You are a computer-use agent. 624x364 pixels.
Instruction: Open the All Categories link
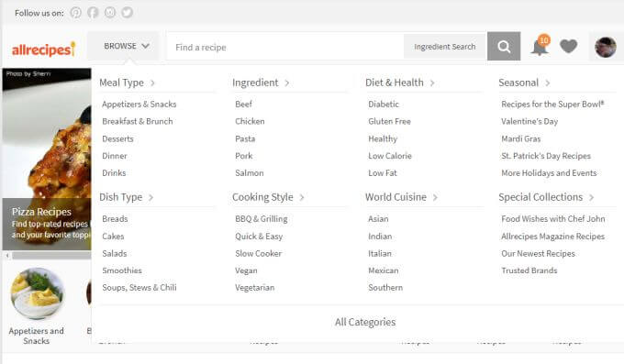click(365, 322)
